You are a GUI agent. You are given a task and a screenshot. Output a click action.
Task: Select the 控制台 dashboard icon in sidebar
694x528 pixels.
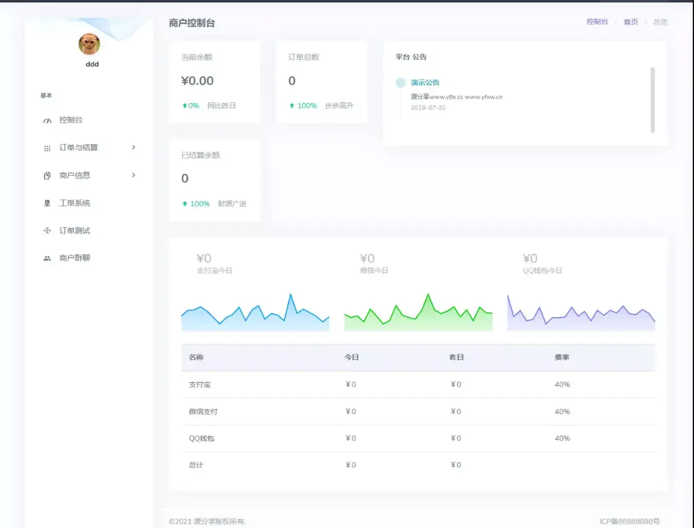[48, 120]
